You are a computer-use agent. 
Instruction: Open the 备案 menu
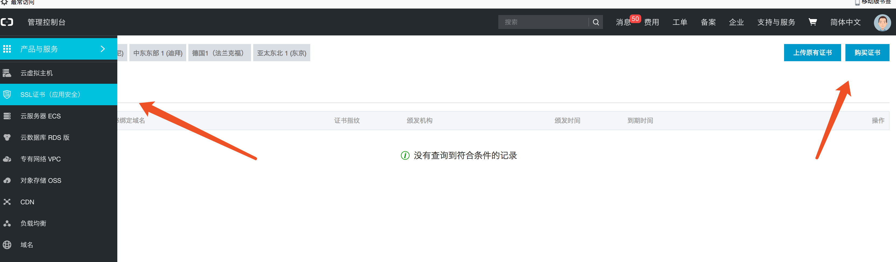[x=708, y=22]
